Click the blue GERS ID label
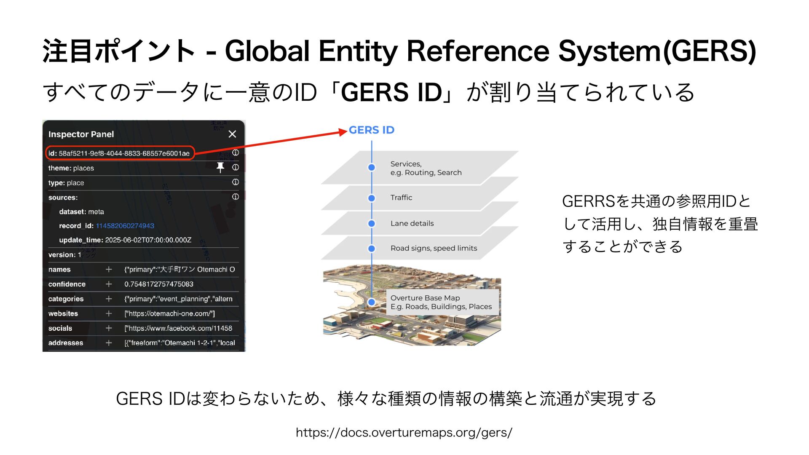The image size is (809, 455). (372, 130)
